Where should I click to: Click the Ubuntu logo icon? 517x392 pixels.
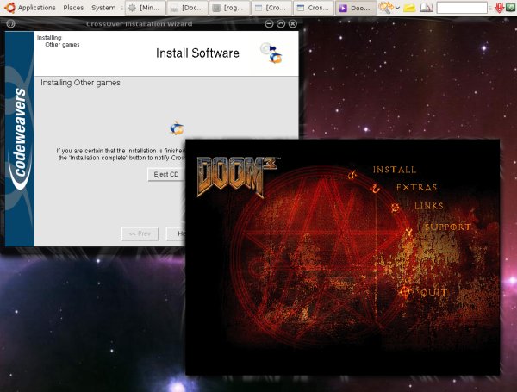[9, 7]
